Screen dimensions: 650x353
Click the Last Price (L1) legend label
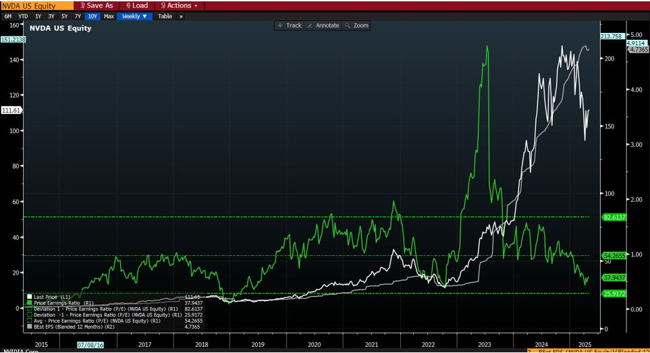[x=52, y=297]
